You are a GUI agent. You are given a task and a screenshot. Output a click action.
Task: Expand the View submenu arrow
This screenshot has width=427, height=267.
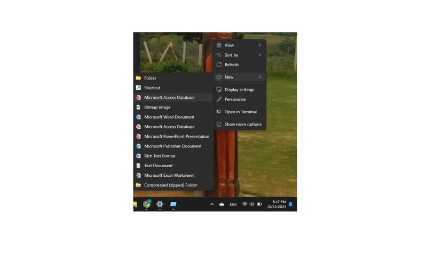(x=260, y=45)
